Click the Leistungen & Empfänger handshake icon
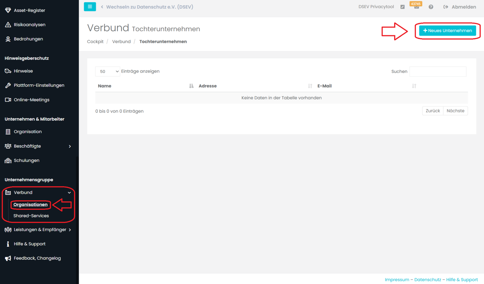Screen dimensions: 484x284 tap(8, 230)
